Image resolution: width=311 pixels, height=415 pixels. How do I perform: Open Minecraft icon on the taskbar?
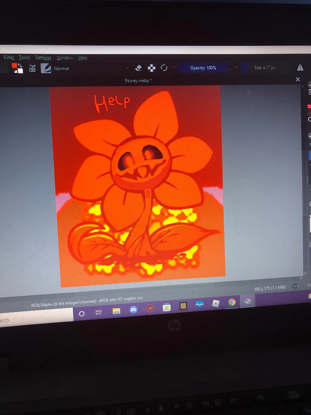tap(183, 306)
